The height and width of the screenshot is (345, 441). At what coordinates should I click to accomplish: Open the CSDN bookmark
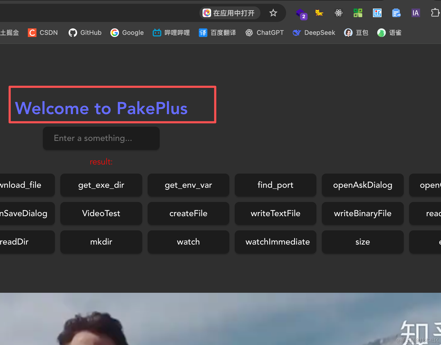click(43, 33)
